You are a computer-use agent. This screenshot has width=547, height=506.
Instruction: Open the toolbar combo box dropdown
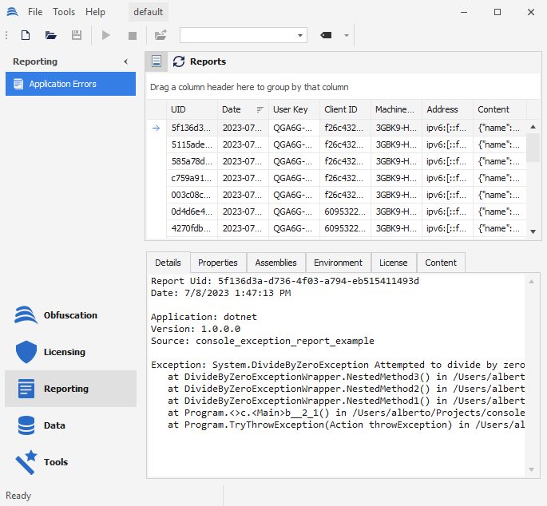(300, 35)
